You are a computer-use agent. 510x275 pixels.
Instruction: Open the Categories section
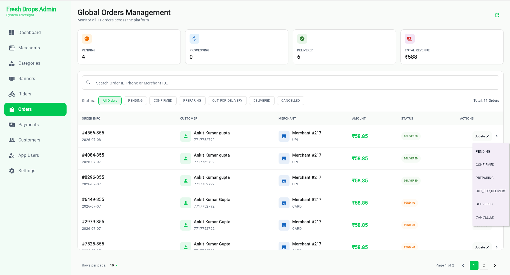click(35, 63)
